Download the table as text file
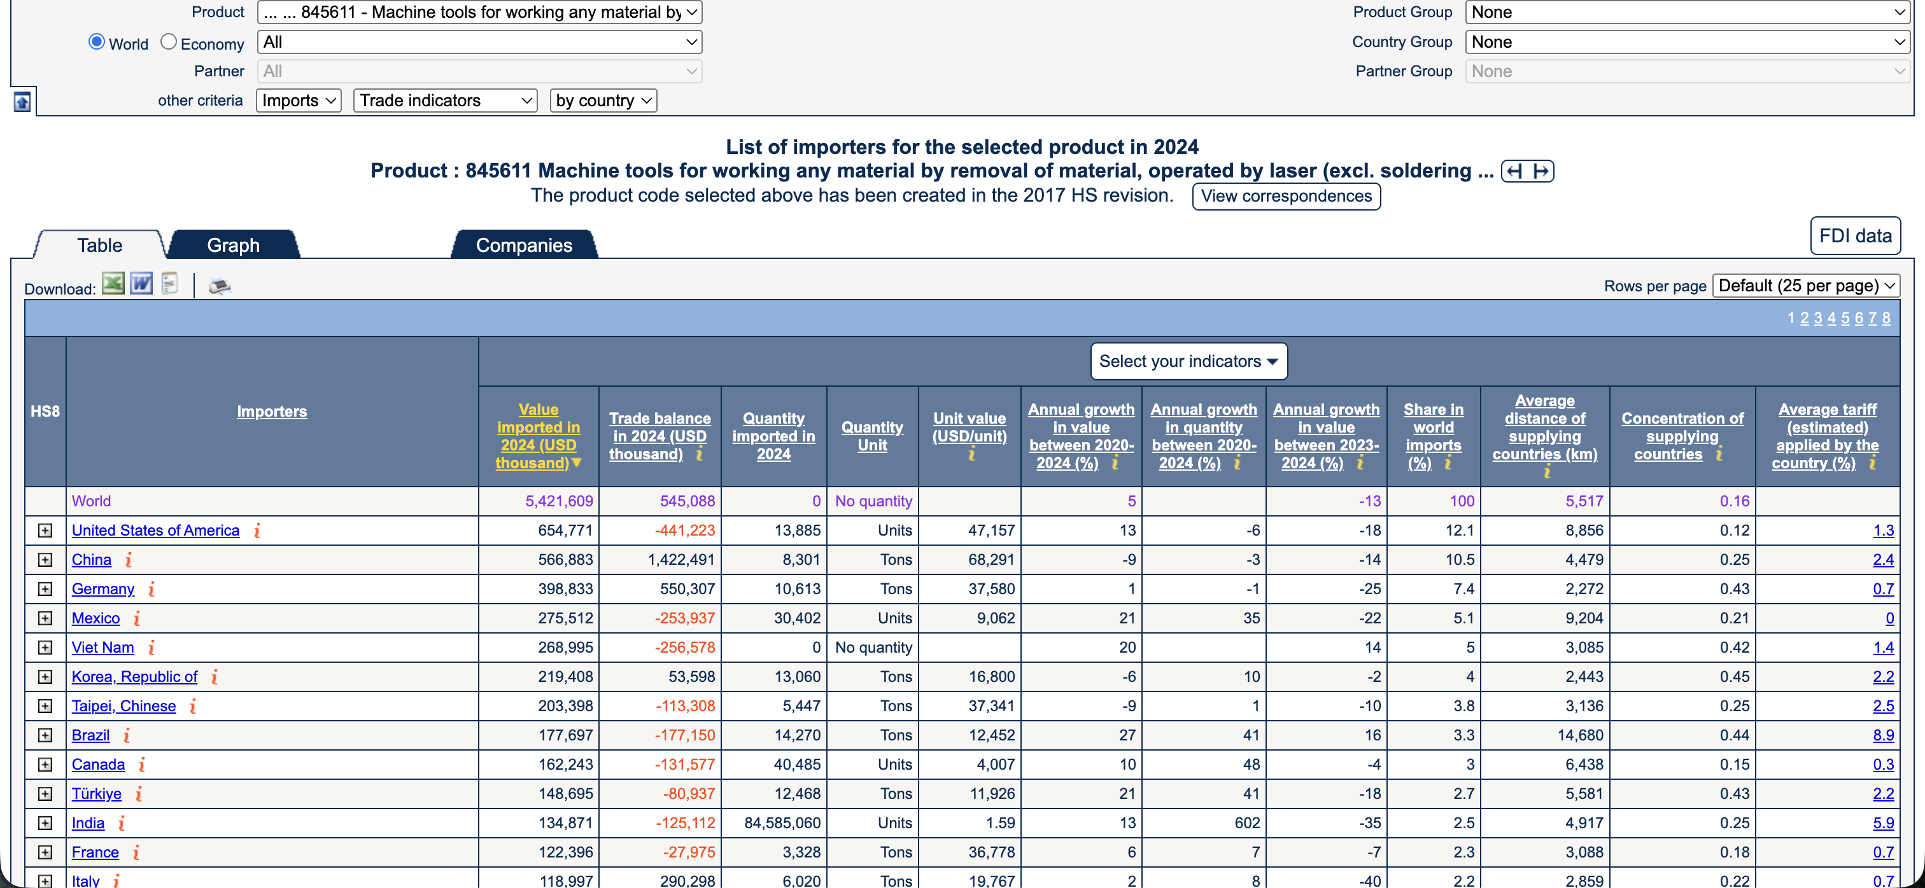 click(x=169, y=284)
